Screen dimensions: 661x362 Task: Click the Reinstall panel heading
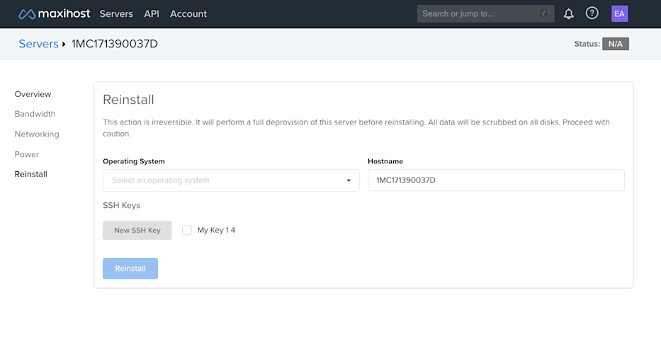(128, 100)
